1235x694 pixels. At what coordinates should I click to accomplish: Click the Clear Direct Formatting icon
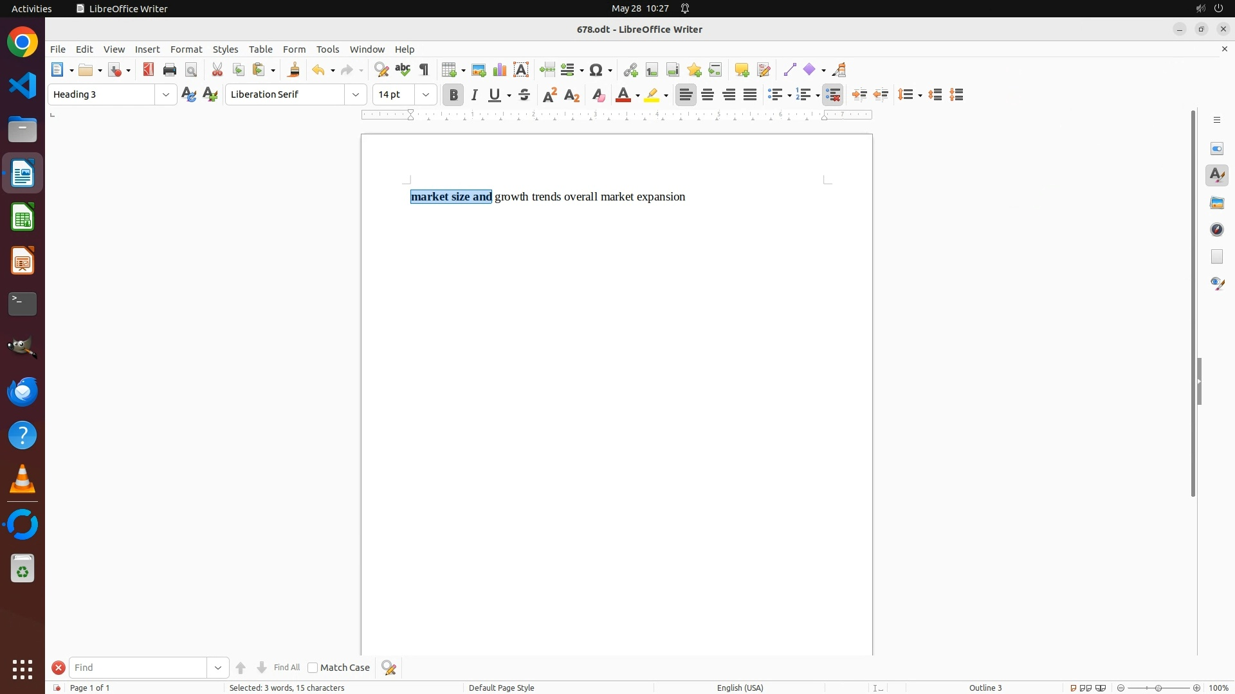598,95
